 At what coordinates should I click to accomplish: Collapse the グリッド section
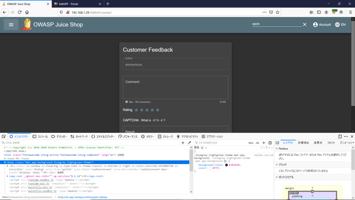click(277, 165)
